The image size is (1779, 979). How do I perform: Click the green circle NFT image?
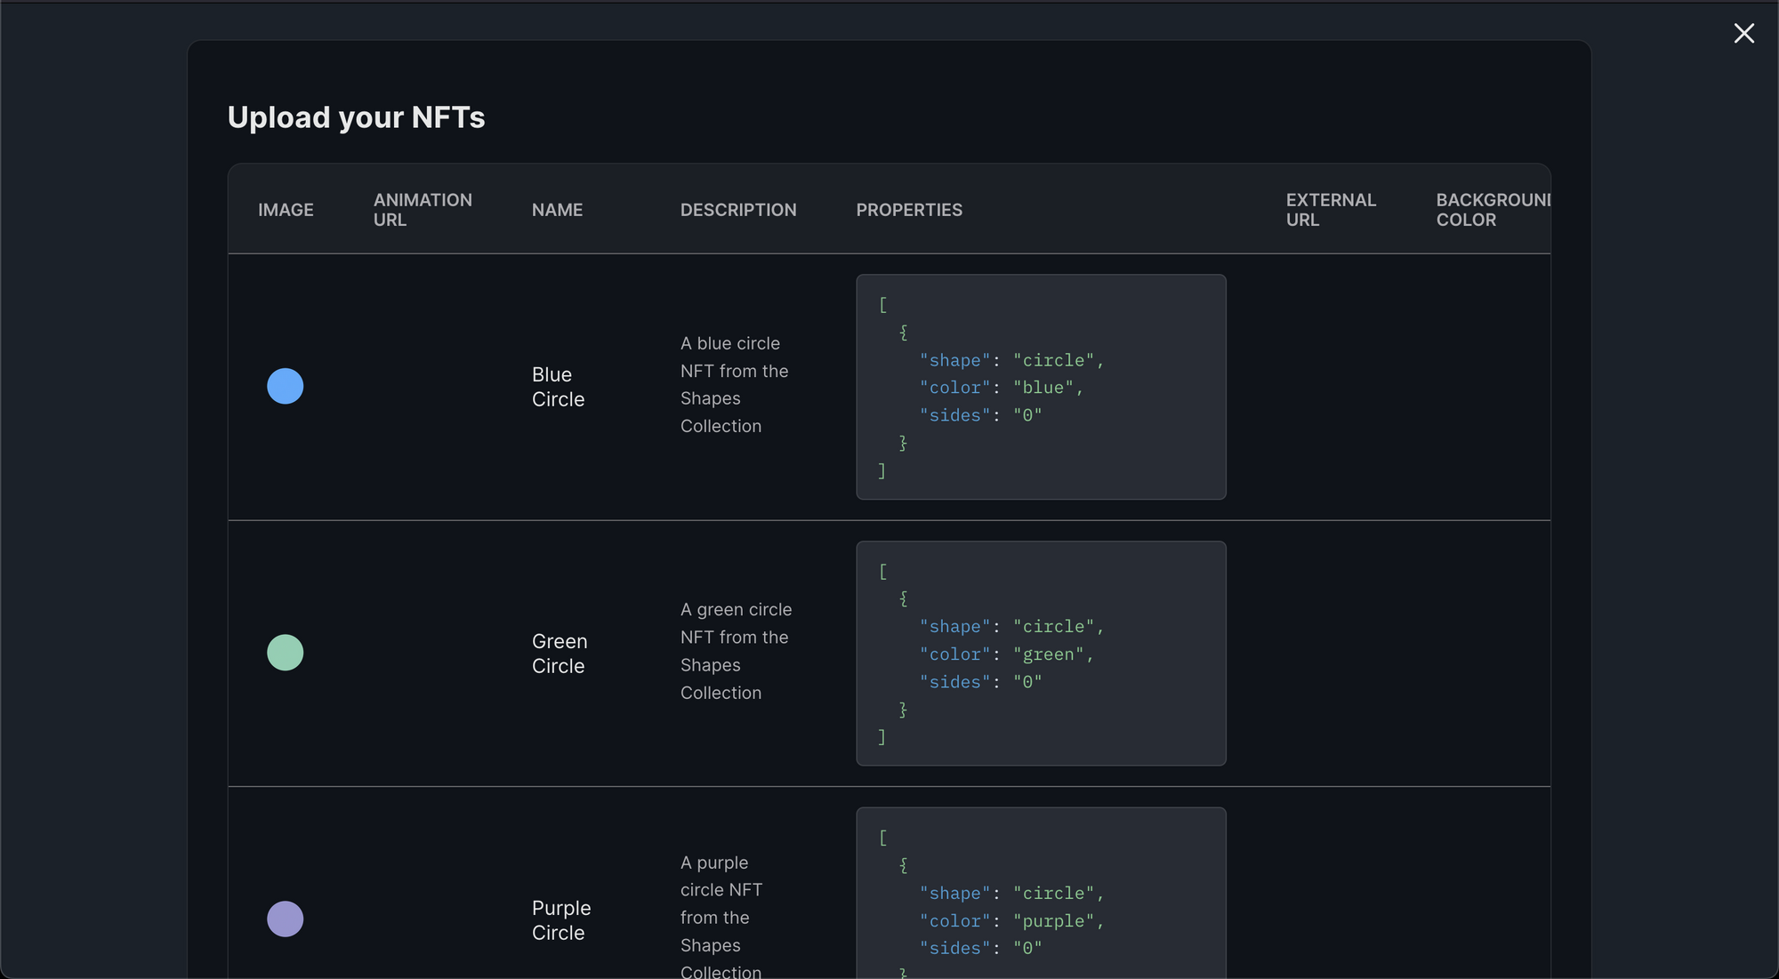click(x=286, y=653)
